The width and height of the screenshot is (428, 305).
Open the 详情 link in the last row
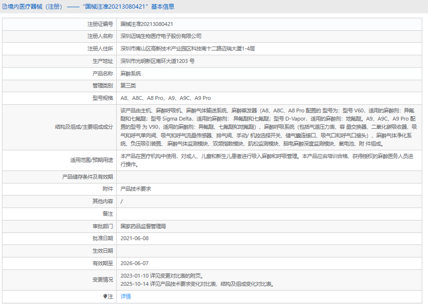[125, 296]
